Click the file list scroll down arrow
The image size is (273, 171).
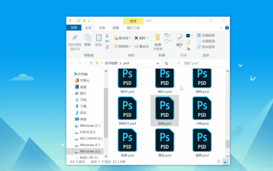[x=227, y=156]
